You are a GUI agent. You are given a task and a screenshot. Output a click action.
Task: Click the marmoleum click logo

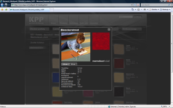101,61
